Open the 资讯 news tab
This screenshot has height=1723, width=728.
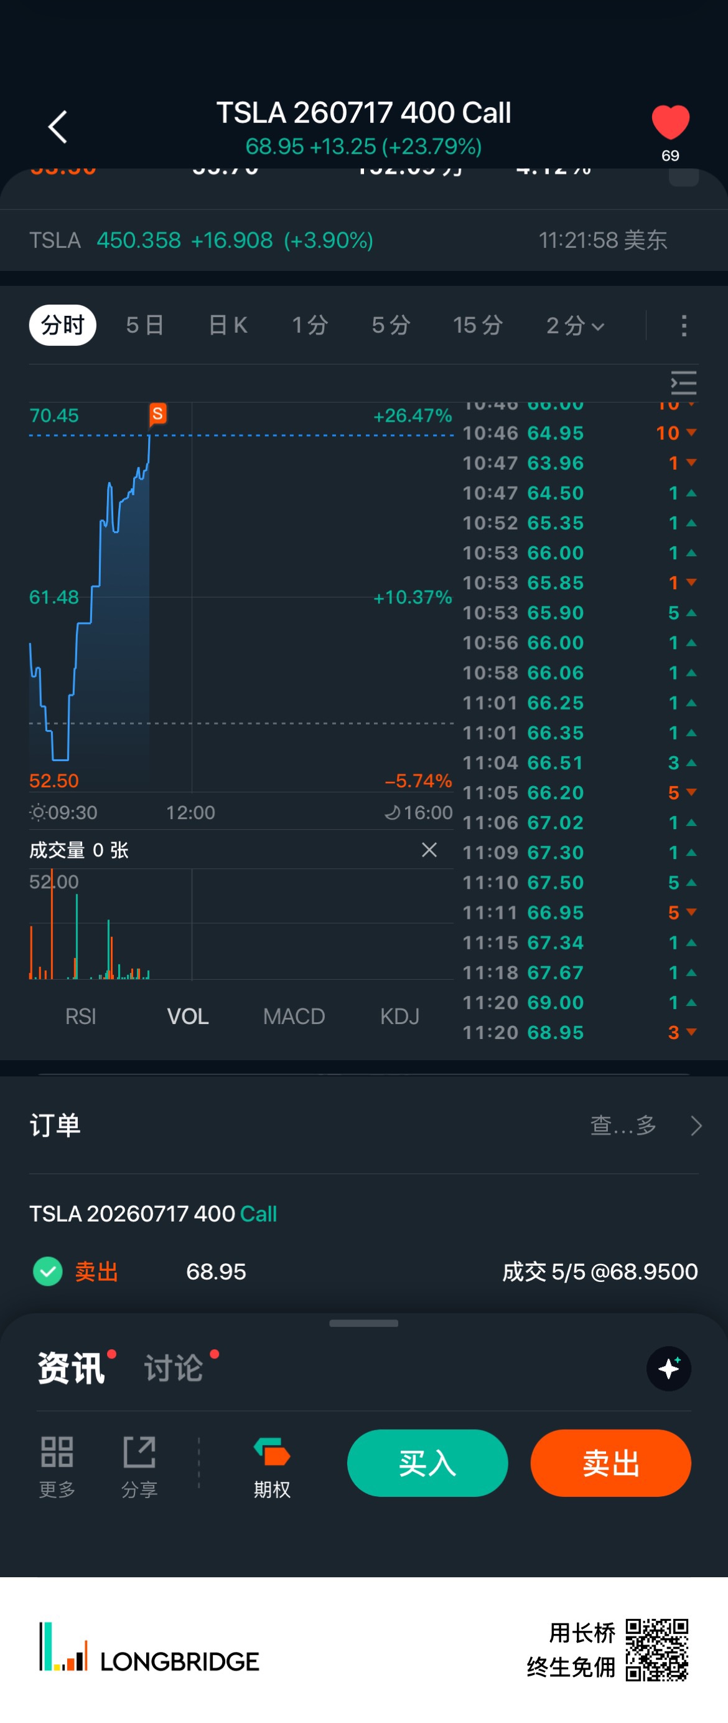click(71, 1368)
